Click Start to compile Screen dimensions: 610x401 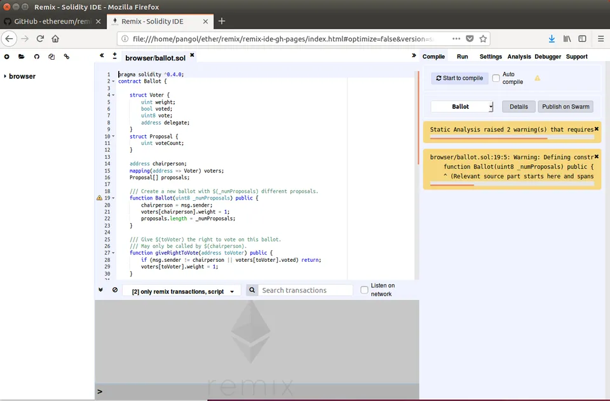[459, 78]
